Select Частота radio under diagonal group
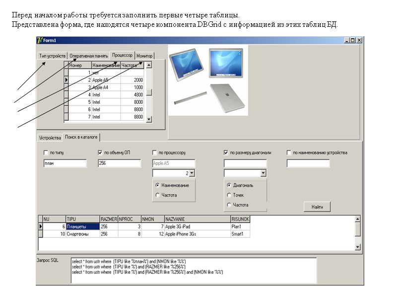397x298 pixels. 229,205
